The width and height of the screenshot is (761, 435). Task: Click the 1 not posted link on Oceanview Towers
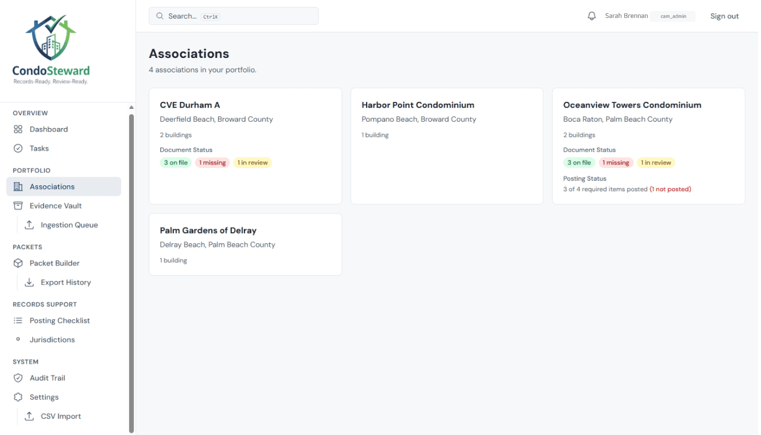[x=670, y=189]
